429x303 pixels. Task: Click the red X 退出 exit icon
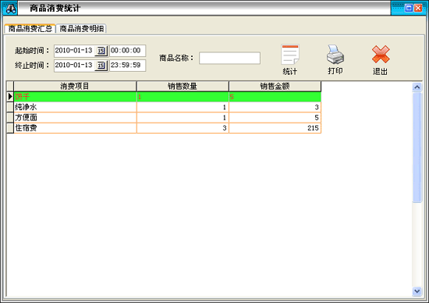tap(381, 54)
